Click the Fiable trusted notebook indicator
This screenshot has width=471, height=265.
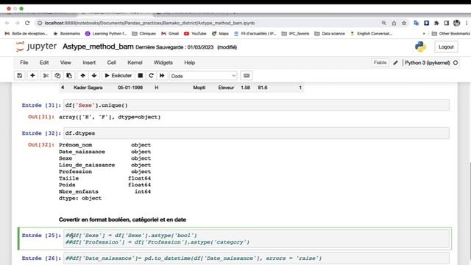[380, 63]
